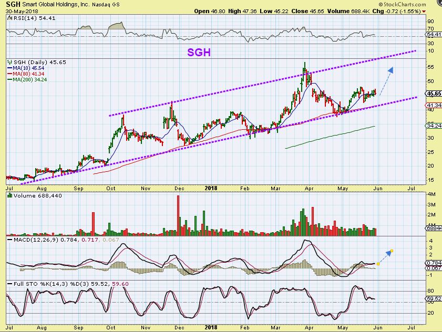The image size is (442, 332).
Task: Click the 55 label on the price axis
Action: click(x=430, y=67)
